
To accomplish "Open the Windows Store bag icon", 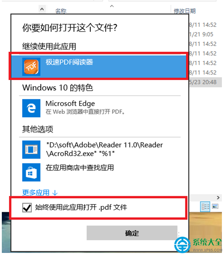I will tap(31, 172).
